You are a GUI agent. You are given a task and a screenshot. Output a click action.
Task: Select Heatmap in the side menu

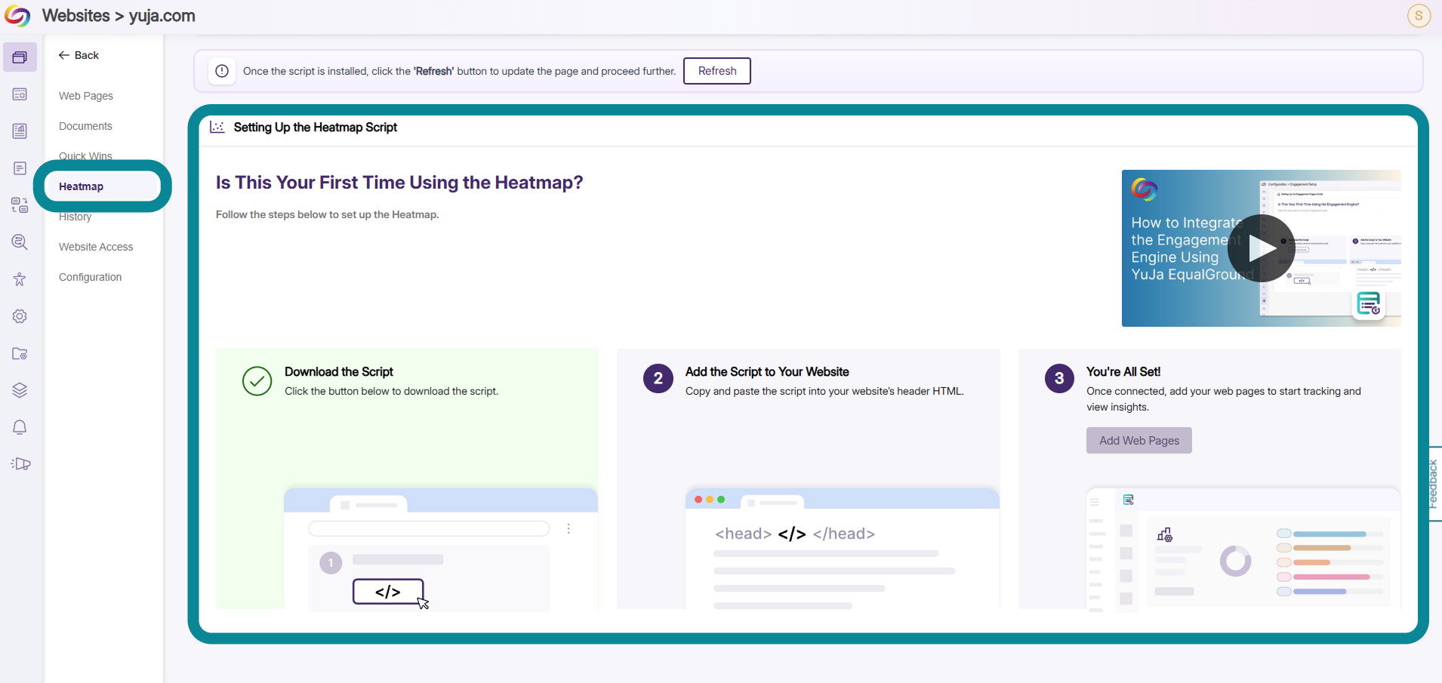(102, 186)
